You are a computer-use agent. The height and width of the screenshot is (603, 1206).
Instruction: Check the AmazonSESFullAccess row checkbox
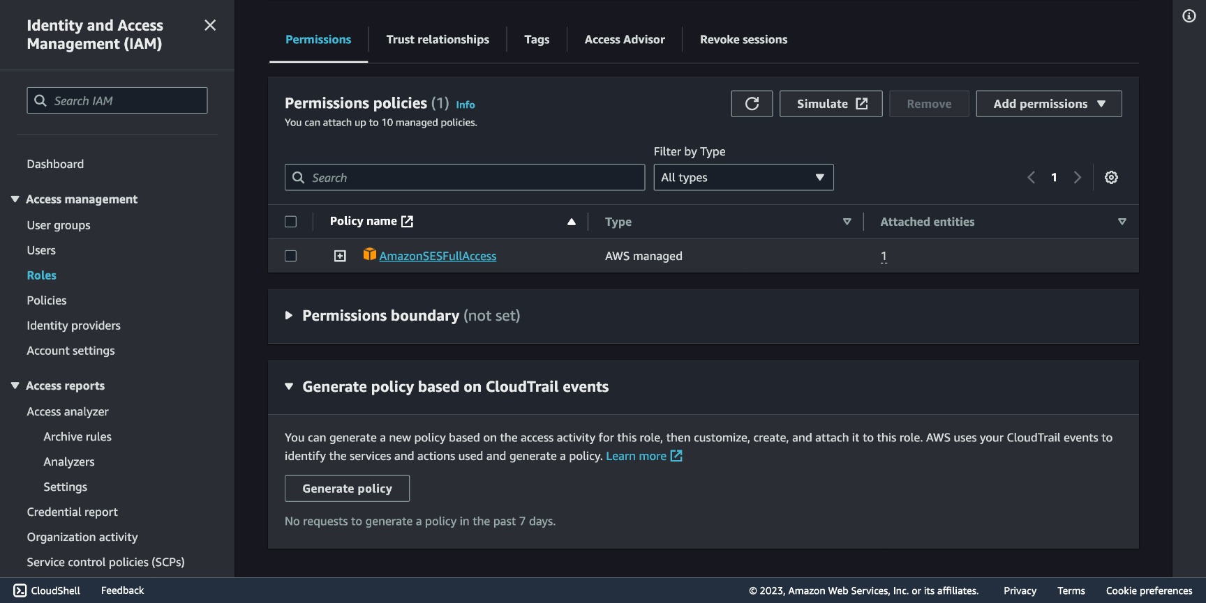(x=291, y=256)
